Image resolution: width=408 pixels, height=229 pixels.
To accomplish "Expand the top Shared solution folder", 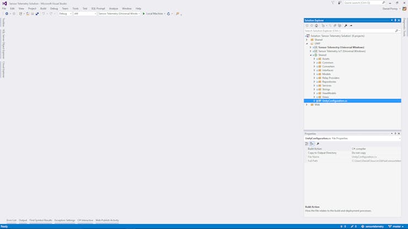I will point(307,40).
